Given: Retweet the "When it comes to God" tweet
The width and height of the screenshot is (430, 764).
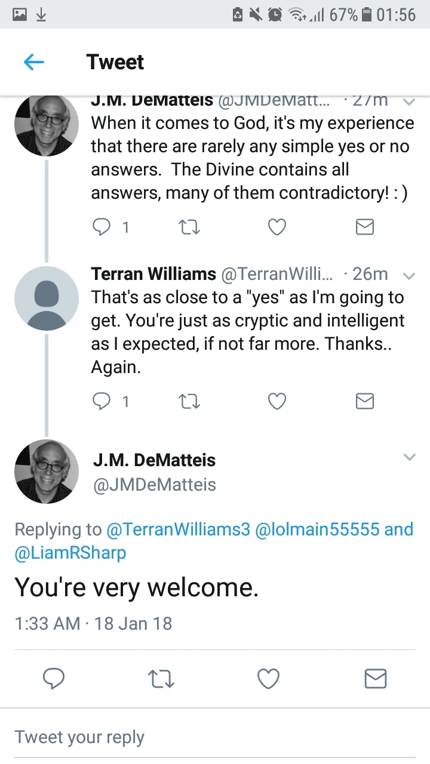Looking at the screenshot, I should click(x=190, y=227).
